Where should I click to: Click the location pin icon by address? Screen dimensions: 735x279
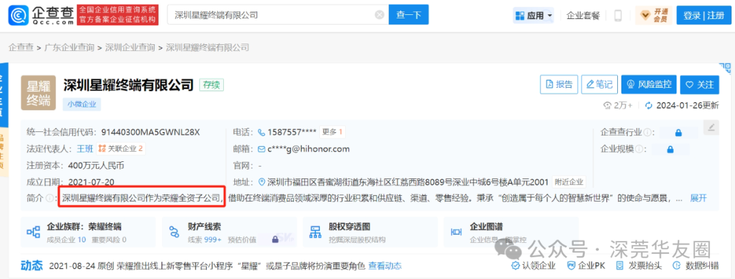coord(261,182)
